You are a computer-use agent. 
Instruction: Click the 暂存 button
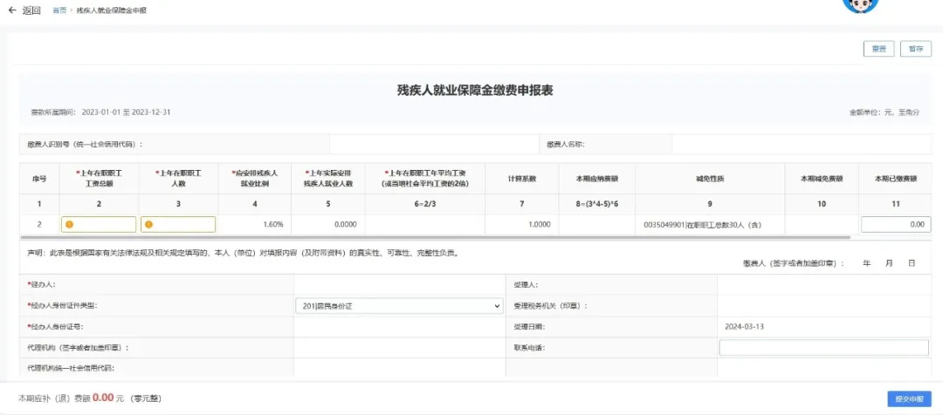pyautogui.click(x=916, y=49)
